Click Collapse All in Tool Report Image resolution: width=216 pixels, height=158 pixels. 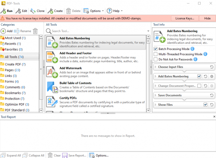coord(33,156)
